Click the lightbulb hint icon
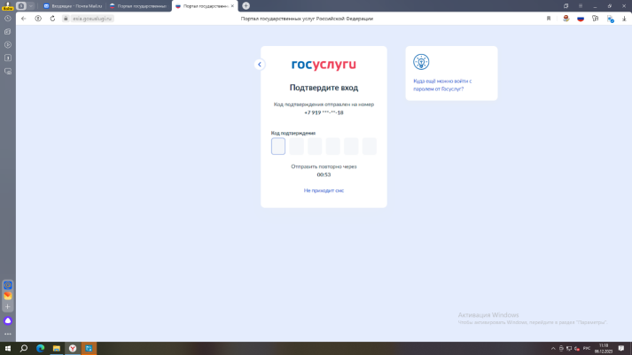The height and width of the screenshot is (355, 632). click(421, 62)
